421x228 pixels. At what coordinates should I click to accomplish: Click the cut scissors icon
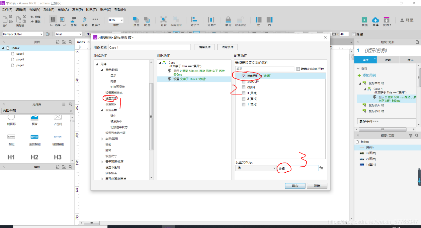click(x=24, y=17)
